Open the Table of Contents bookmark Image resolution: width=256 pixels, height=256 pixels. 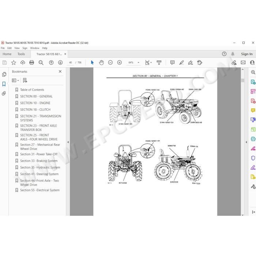pos(32,90)
